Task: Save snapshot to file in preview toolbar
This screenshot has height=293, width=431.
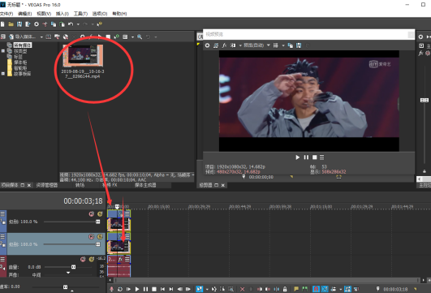Action: [x=299, y=45]
